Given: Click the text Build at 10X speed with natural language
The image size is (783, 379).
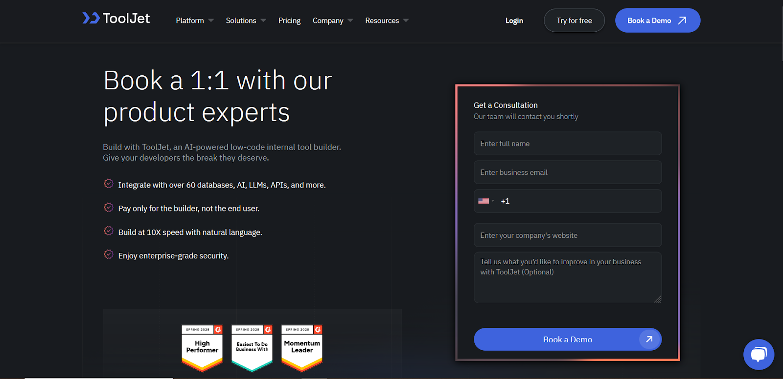Looking at the screenshot, I should [x=190, y=232].
